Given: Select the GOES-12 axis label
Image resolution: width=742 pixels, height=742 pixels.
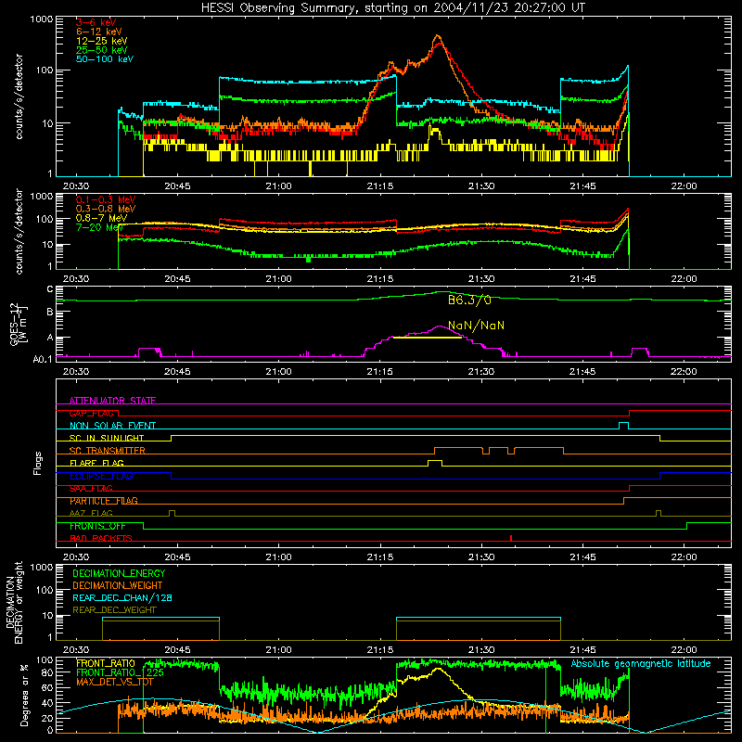Looking at the screenshot, I should (18, 324).
